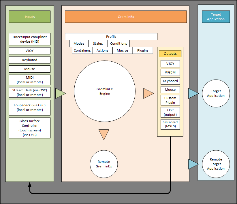This screenshot has height=204, width=237.
Task: Select the SimConnect (MSFS) box
Action: pyautogui.click(x=170, y=124)
